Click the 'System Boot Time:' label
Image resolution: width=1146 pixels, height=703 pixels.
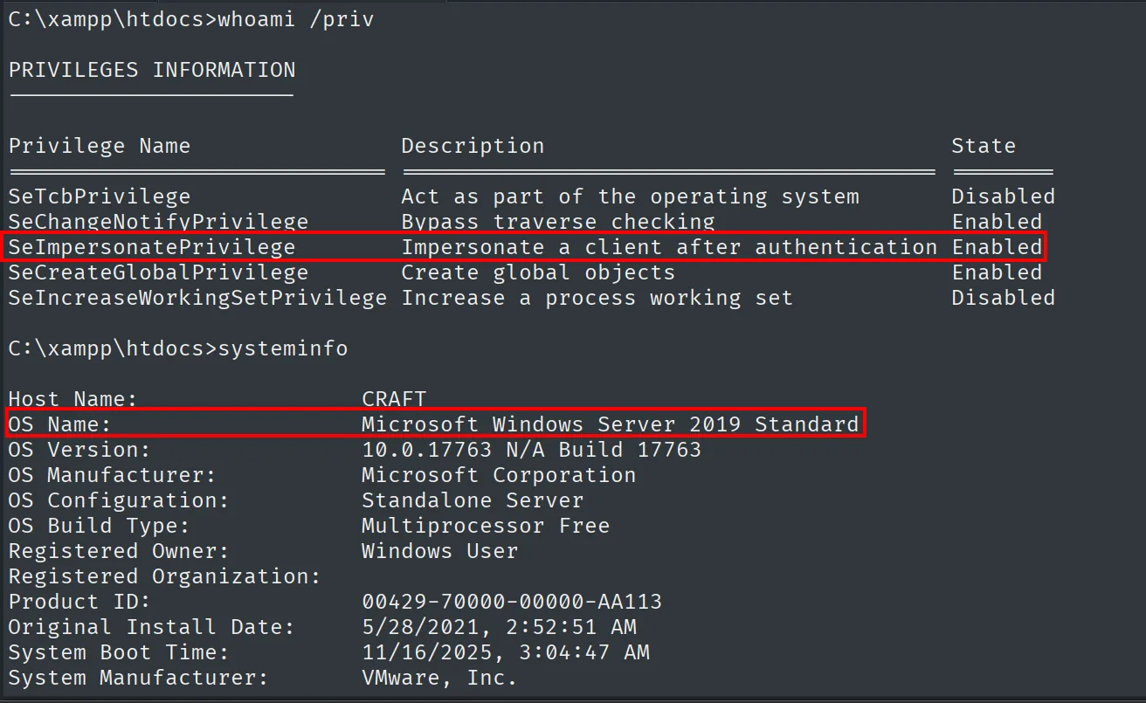119,652
